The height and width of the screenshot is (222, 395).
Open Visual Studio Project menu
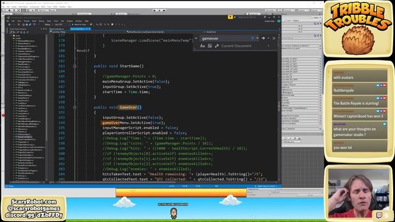pyautogui.click(x=27, y=21)
